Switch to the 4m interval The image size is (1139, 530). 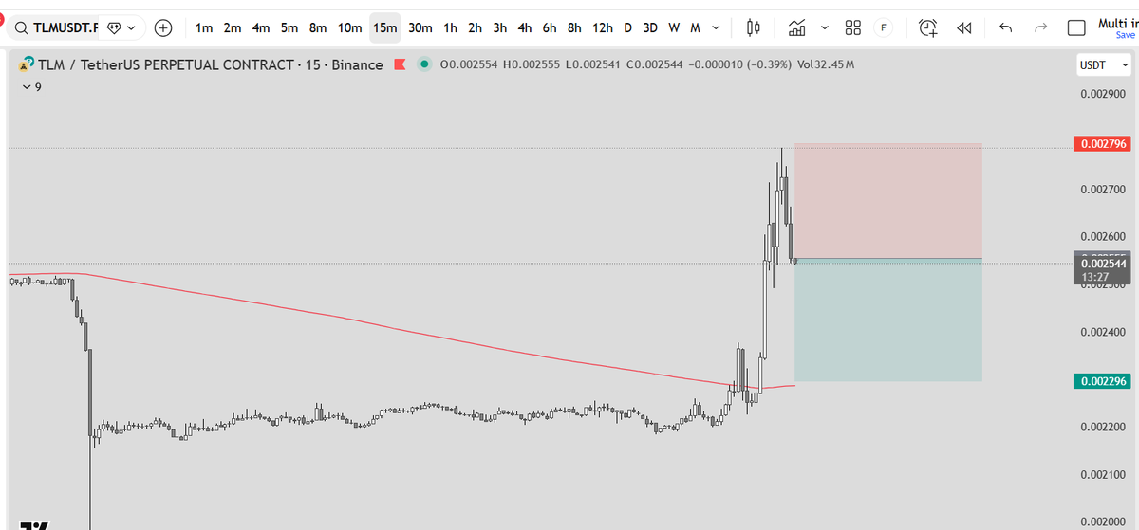pyautogui.click(x=261, y=28)
